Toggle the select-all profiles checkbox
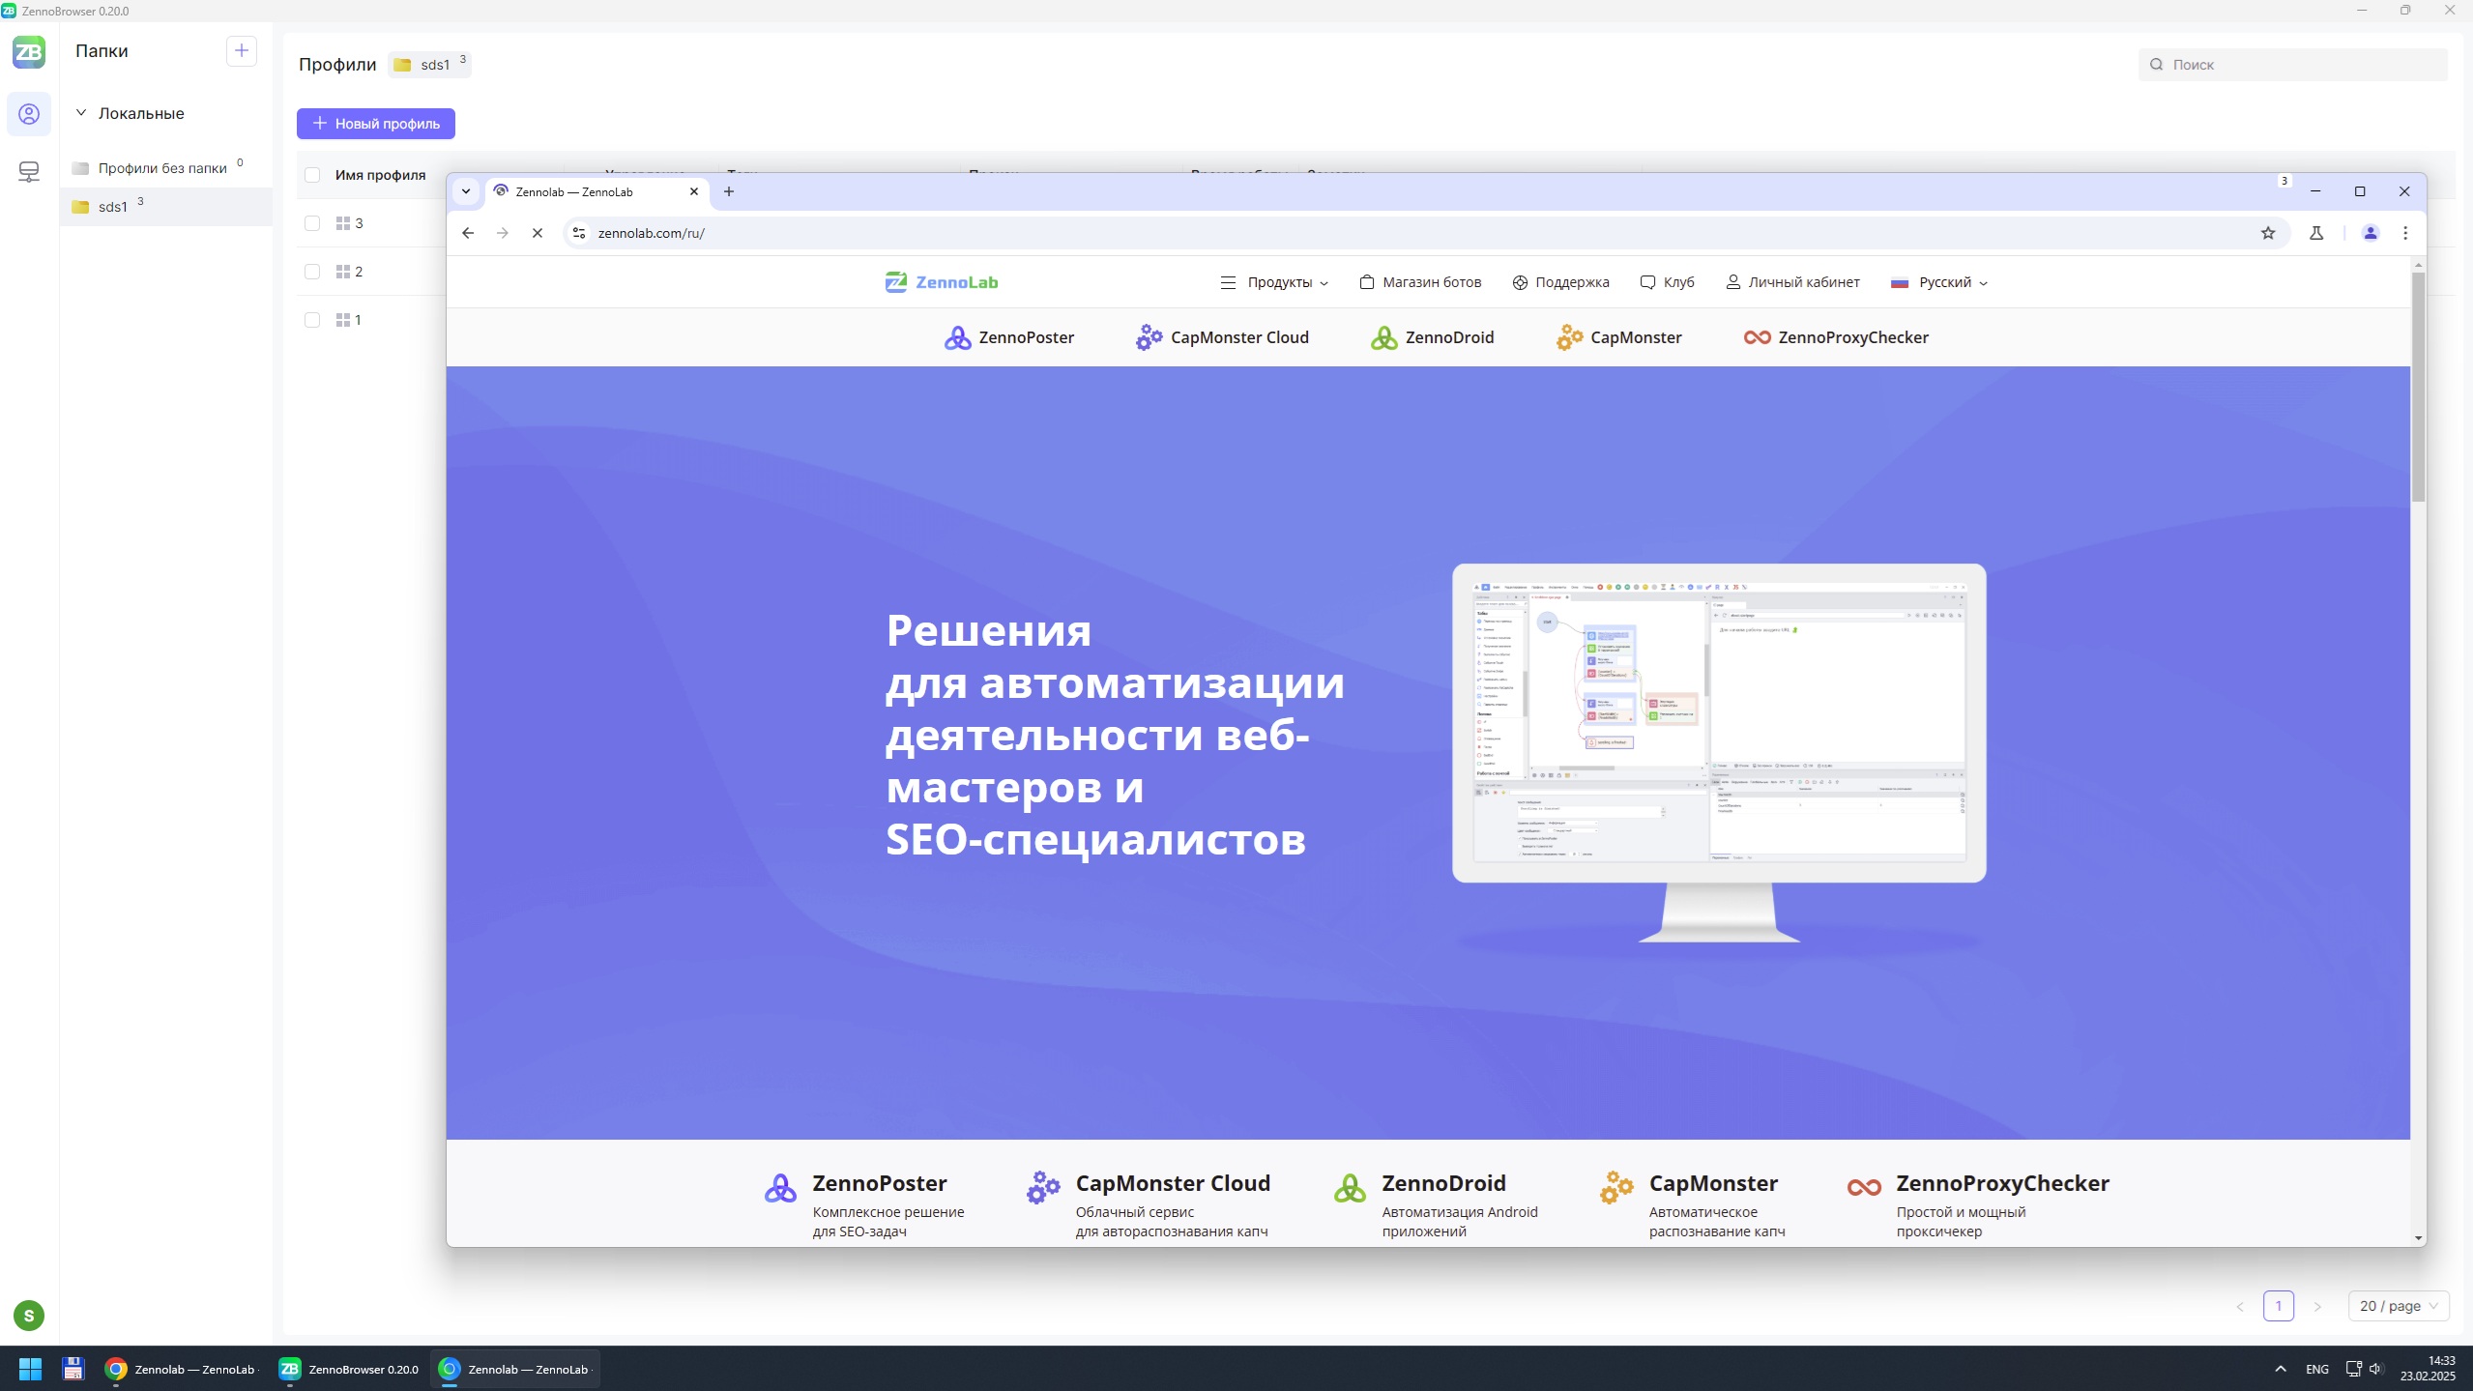This screenshot has height=1391, width=2473. click(x=312, y=175)
